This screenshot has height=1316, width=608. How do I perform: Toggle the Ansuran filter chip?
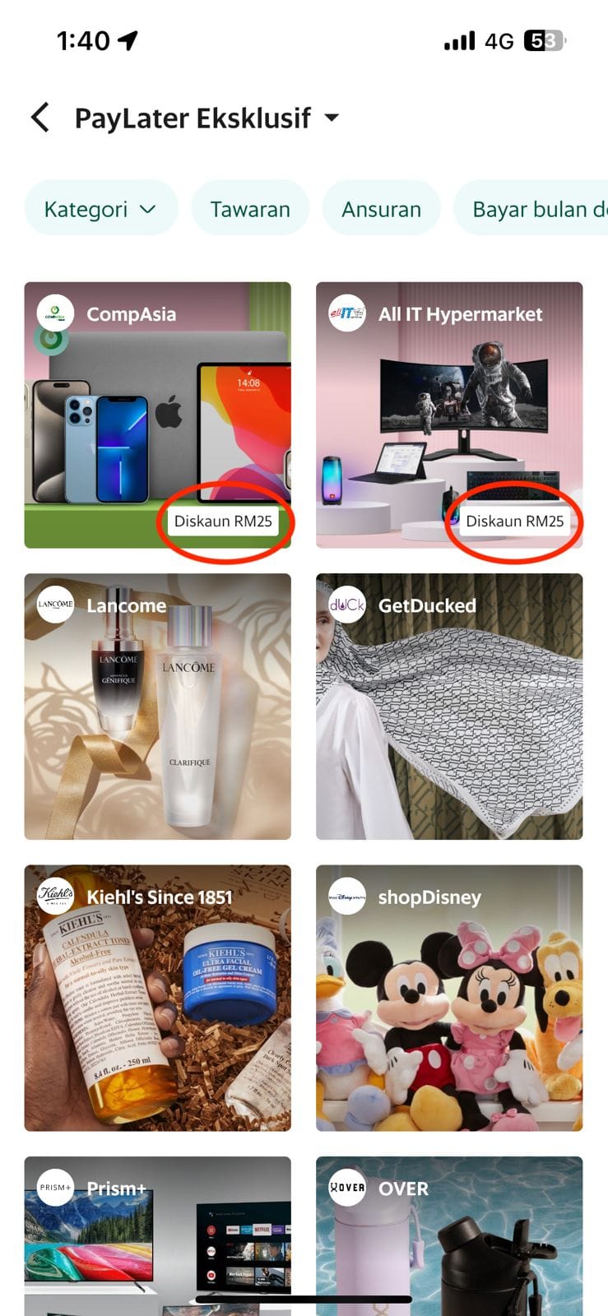(x=381, y=209)
